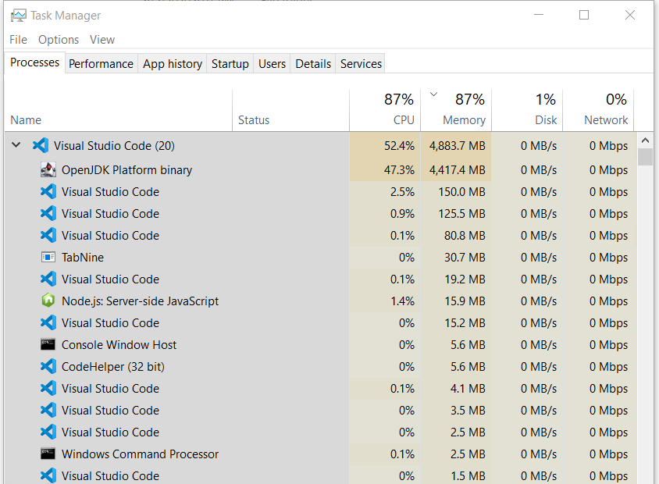The height and width of the screenshot is (484, 659).
Task: Click the topmost Visual Studio Code icon
Action: pyautogui.click(x=40, y=145)
